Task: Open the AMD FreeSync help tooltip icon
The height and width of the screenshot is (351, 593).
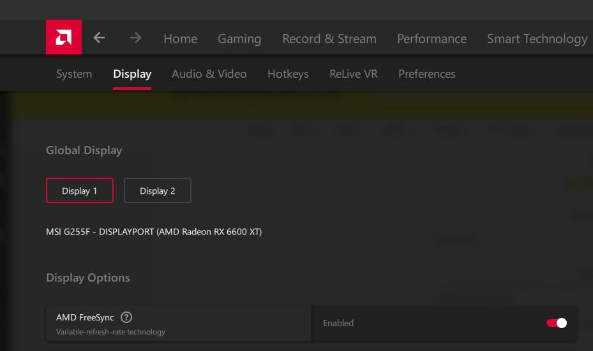Action: pos(126,317)
